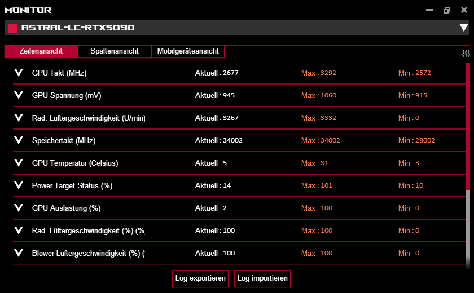The width and height of the screenshot is (474, 293).
Task: Click the value Aktuell : 2
Action: (211, 208)
